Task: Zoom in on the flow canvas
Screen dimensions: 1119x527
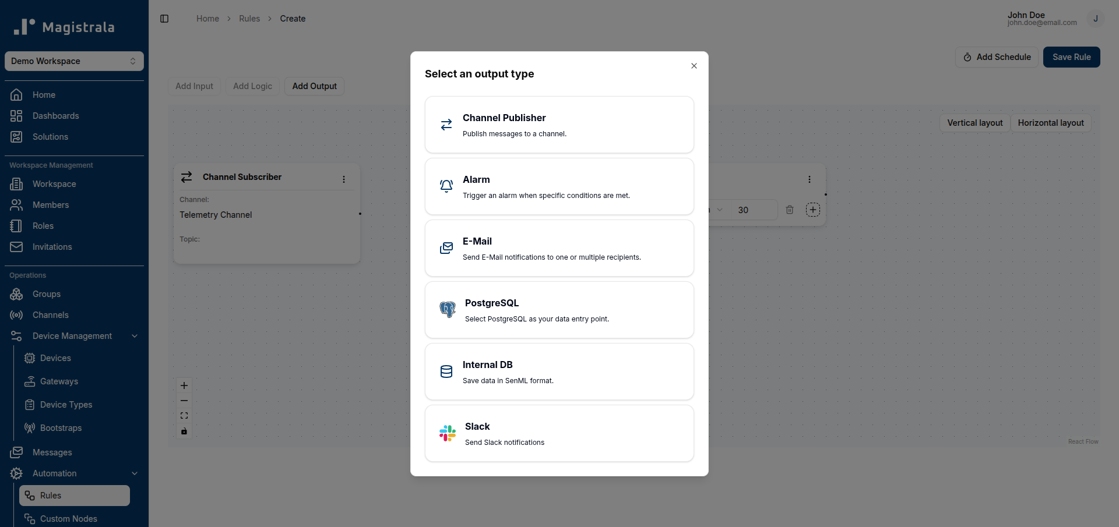Action: click(184, 385)
